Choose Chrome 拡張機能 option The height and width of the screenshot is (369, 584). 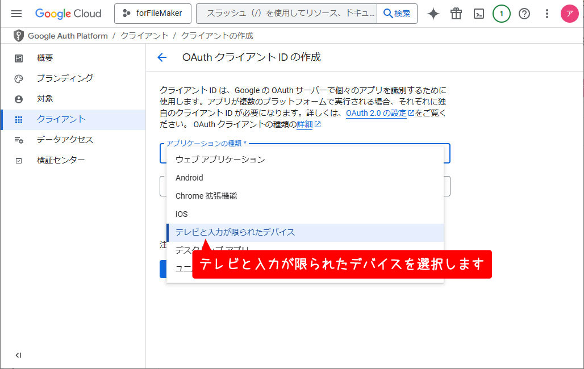coord(305,196)
